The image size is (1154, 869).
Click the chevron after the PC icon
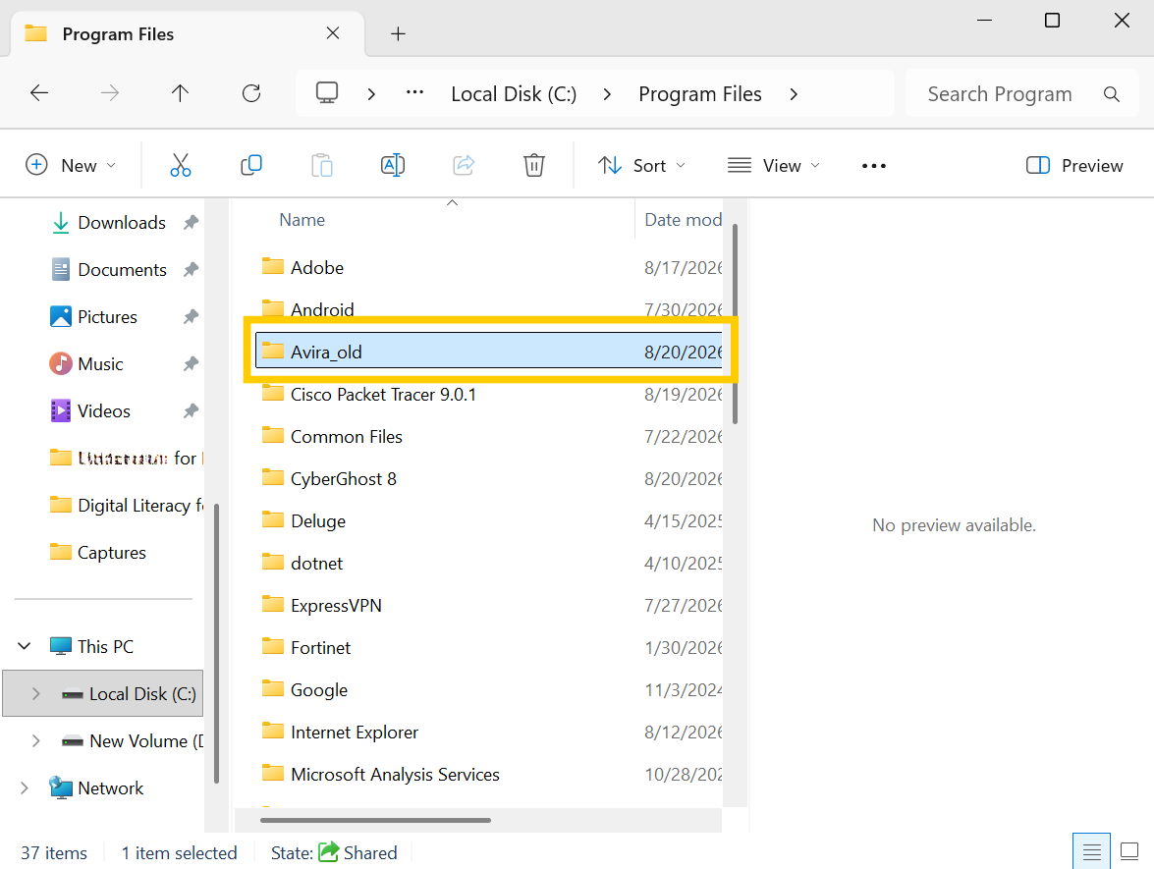371,94
